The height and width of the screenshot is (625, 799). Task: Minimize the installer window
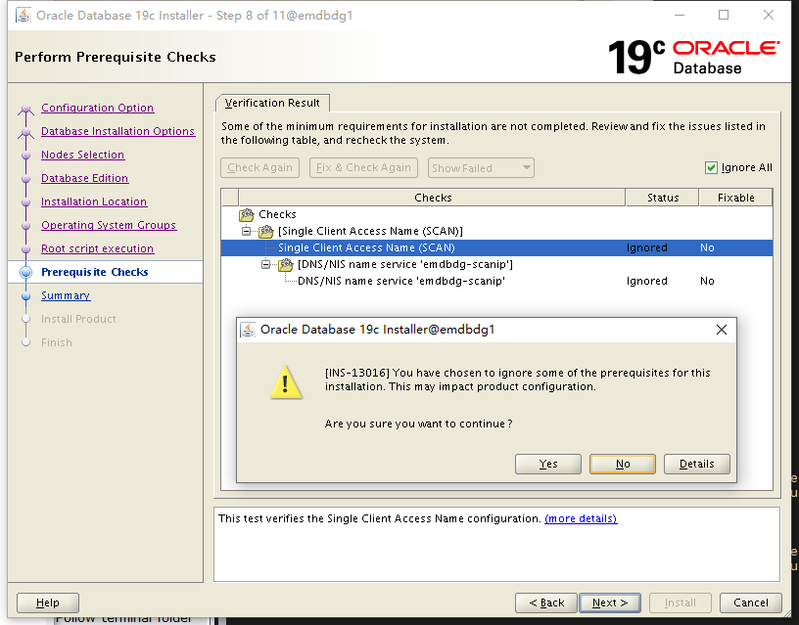680,15
